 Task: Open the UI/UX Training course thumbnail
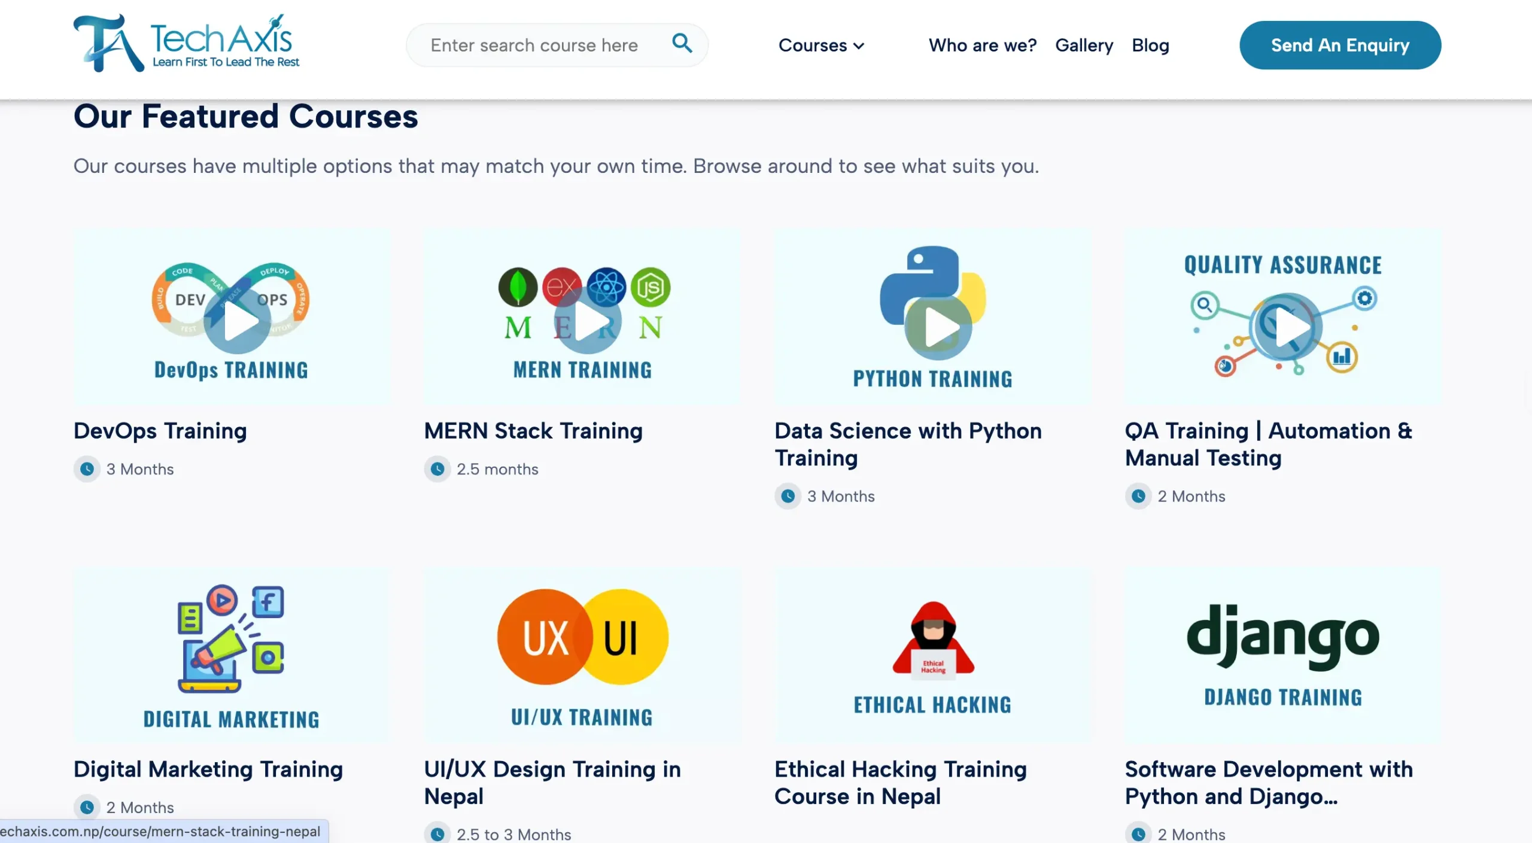coord(582,655)
